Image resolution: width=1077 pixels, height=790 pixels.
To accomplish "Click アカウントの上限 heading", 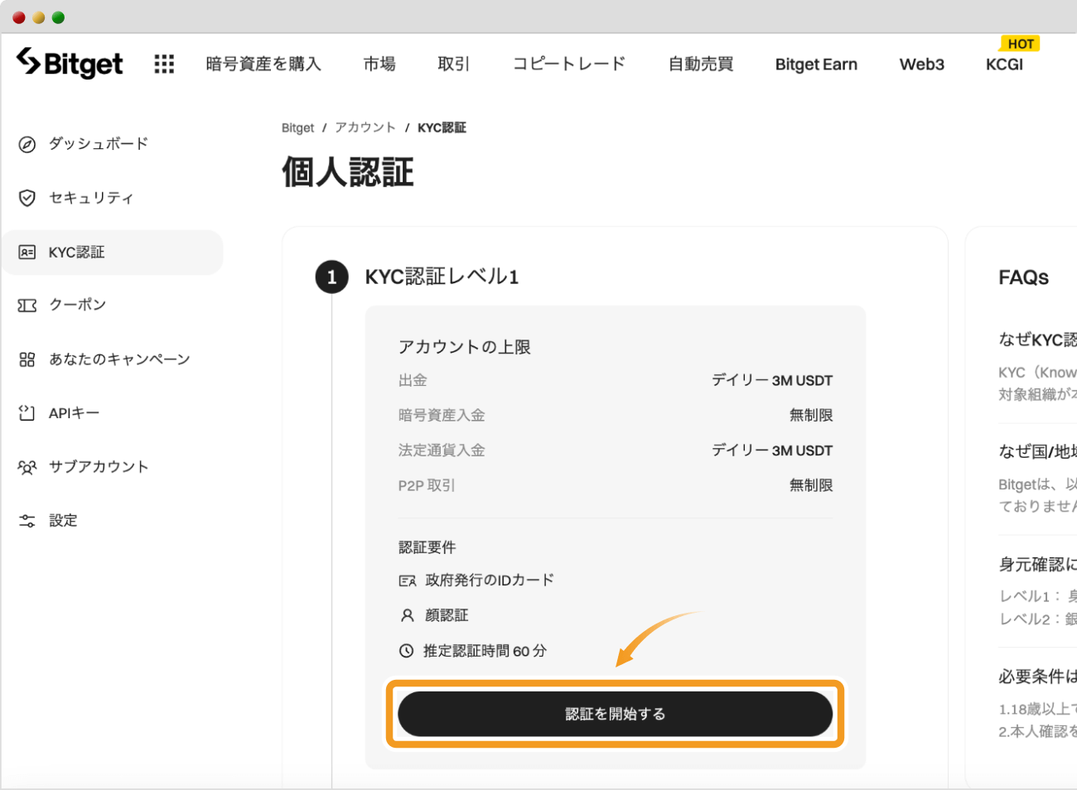I will click(x=465, y=347).
